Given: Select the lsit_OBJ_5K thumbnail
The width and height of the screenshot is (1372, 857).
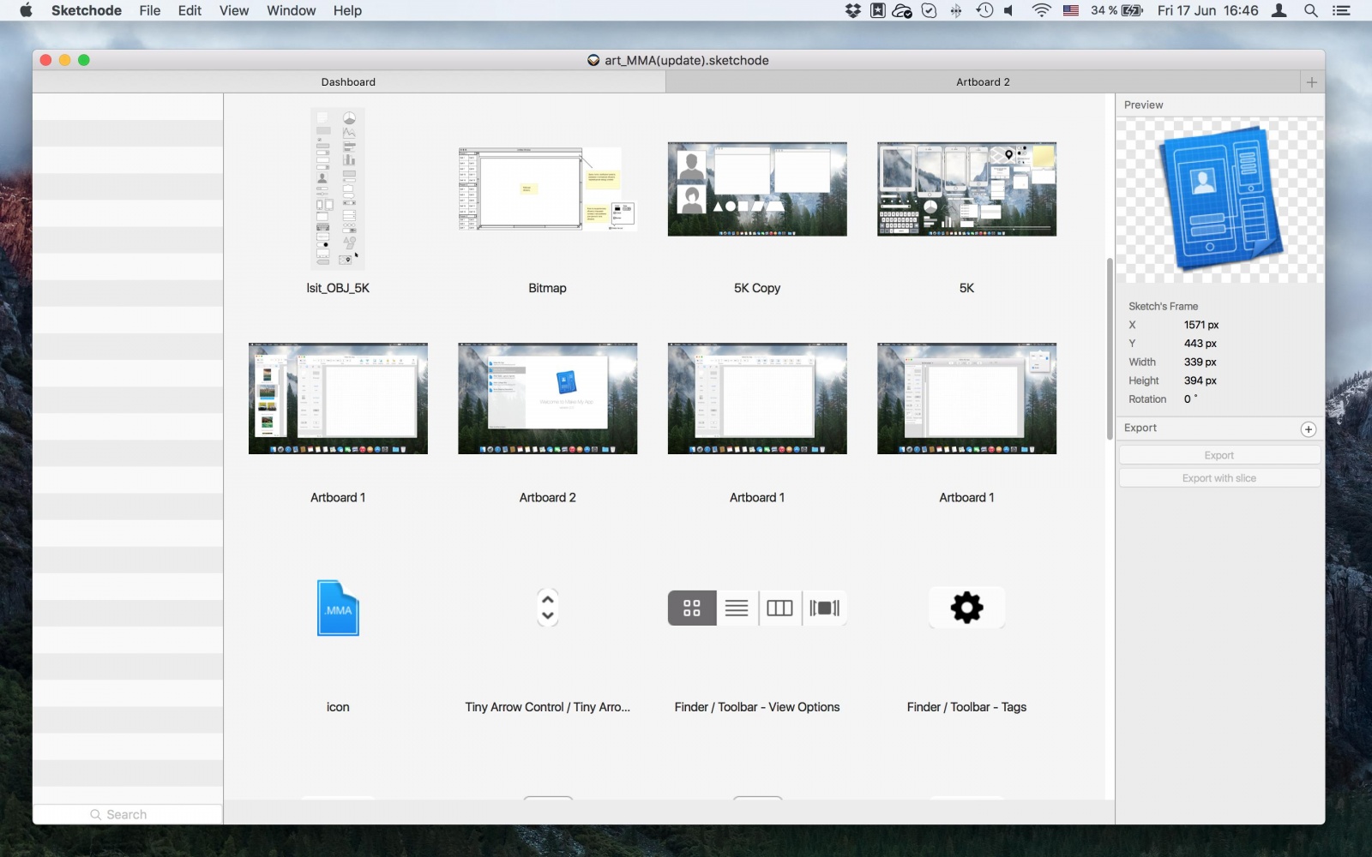Looking at the screenshot, I should [x=338, y=189].
